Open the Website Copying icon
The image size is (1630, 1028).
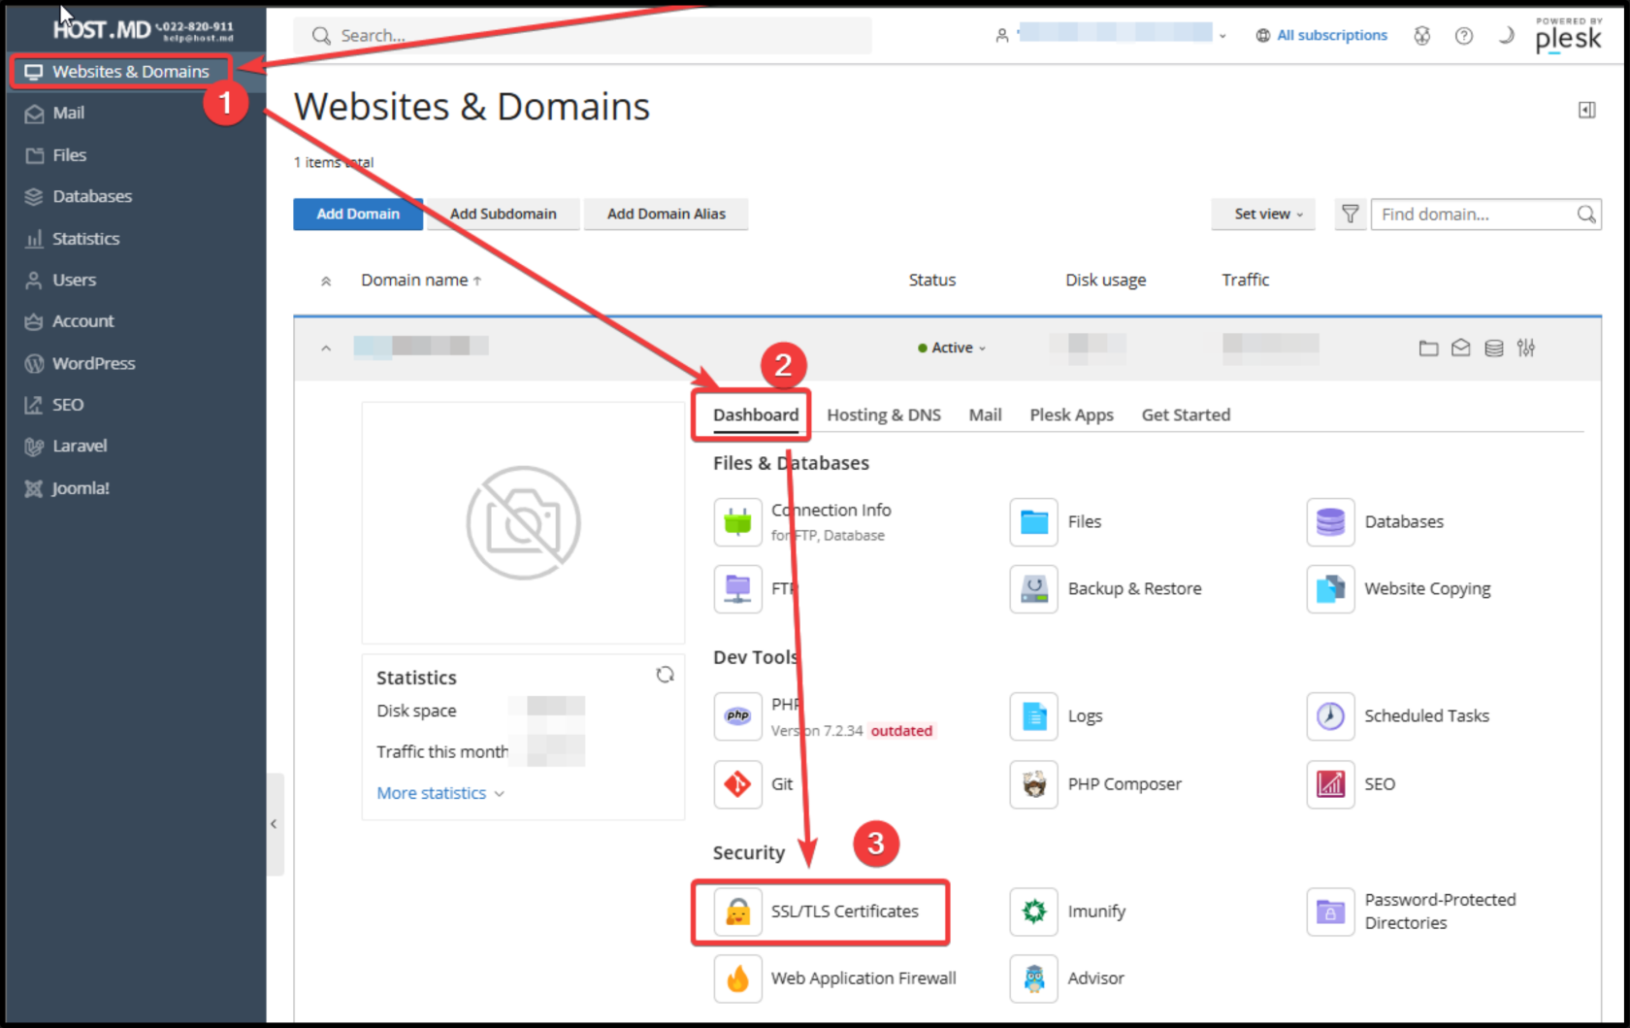point(1330,589)
